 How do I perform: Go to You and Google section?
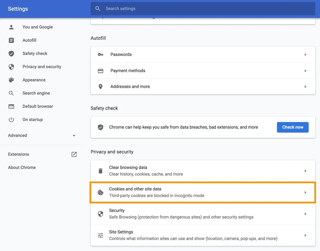38,27
